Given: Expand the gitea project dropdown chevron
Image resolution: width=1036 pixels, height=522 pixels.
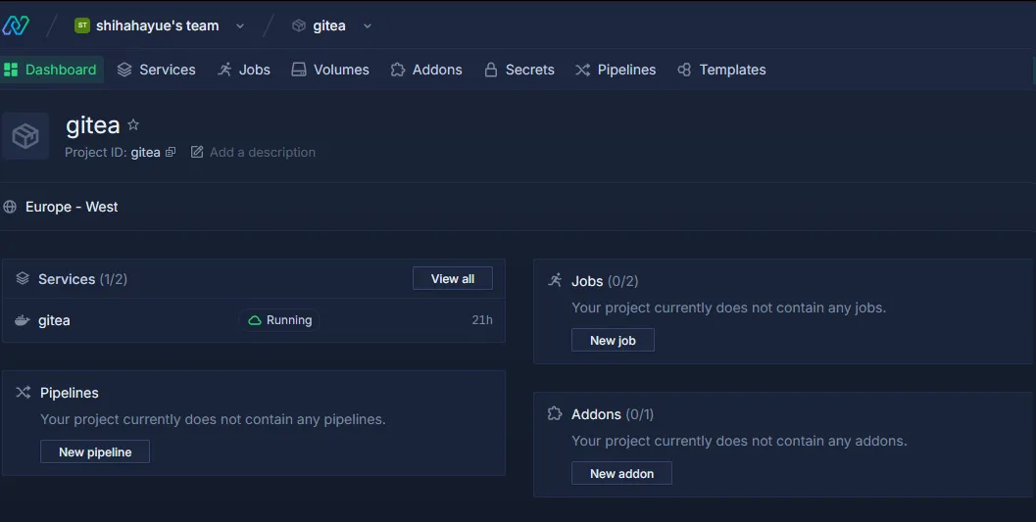Looking at the screenshot, I should 368,25.
